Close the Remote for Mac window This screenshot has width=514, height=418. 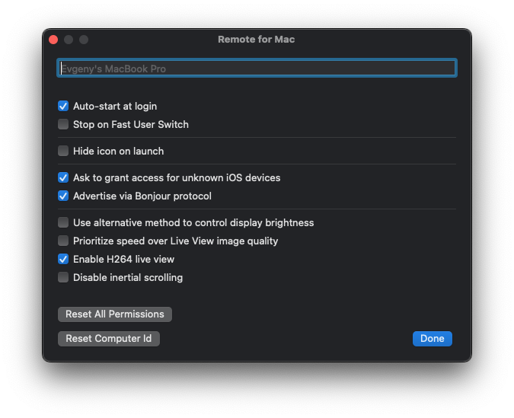[x=53, y=40]
